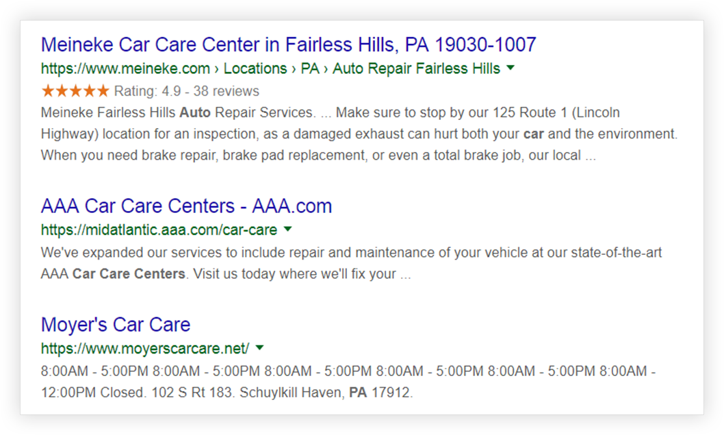Select the PA breadcrumb link
Screen dimensions: 724x435
click(309, 69)
